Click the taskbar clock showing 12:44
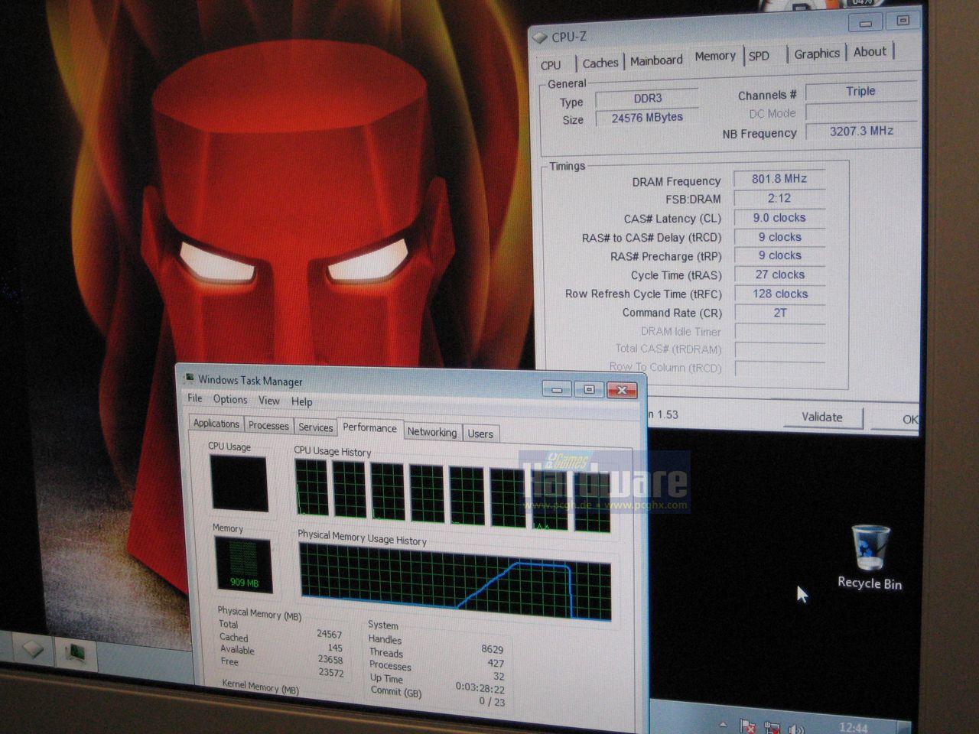Image resolution: width=979 pixels, height=734 pixels. pos(853,728)
